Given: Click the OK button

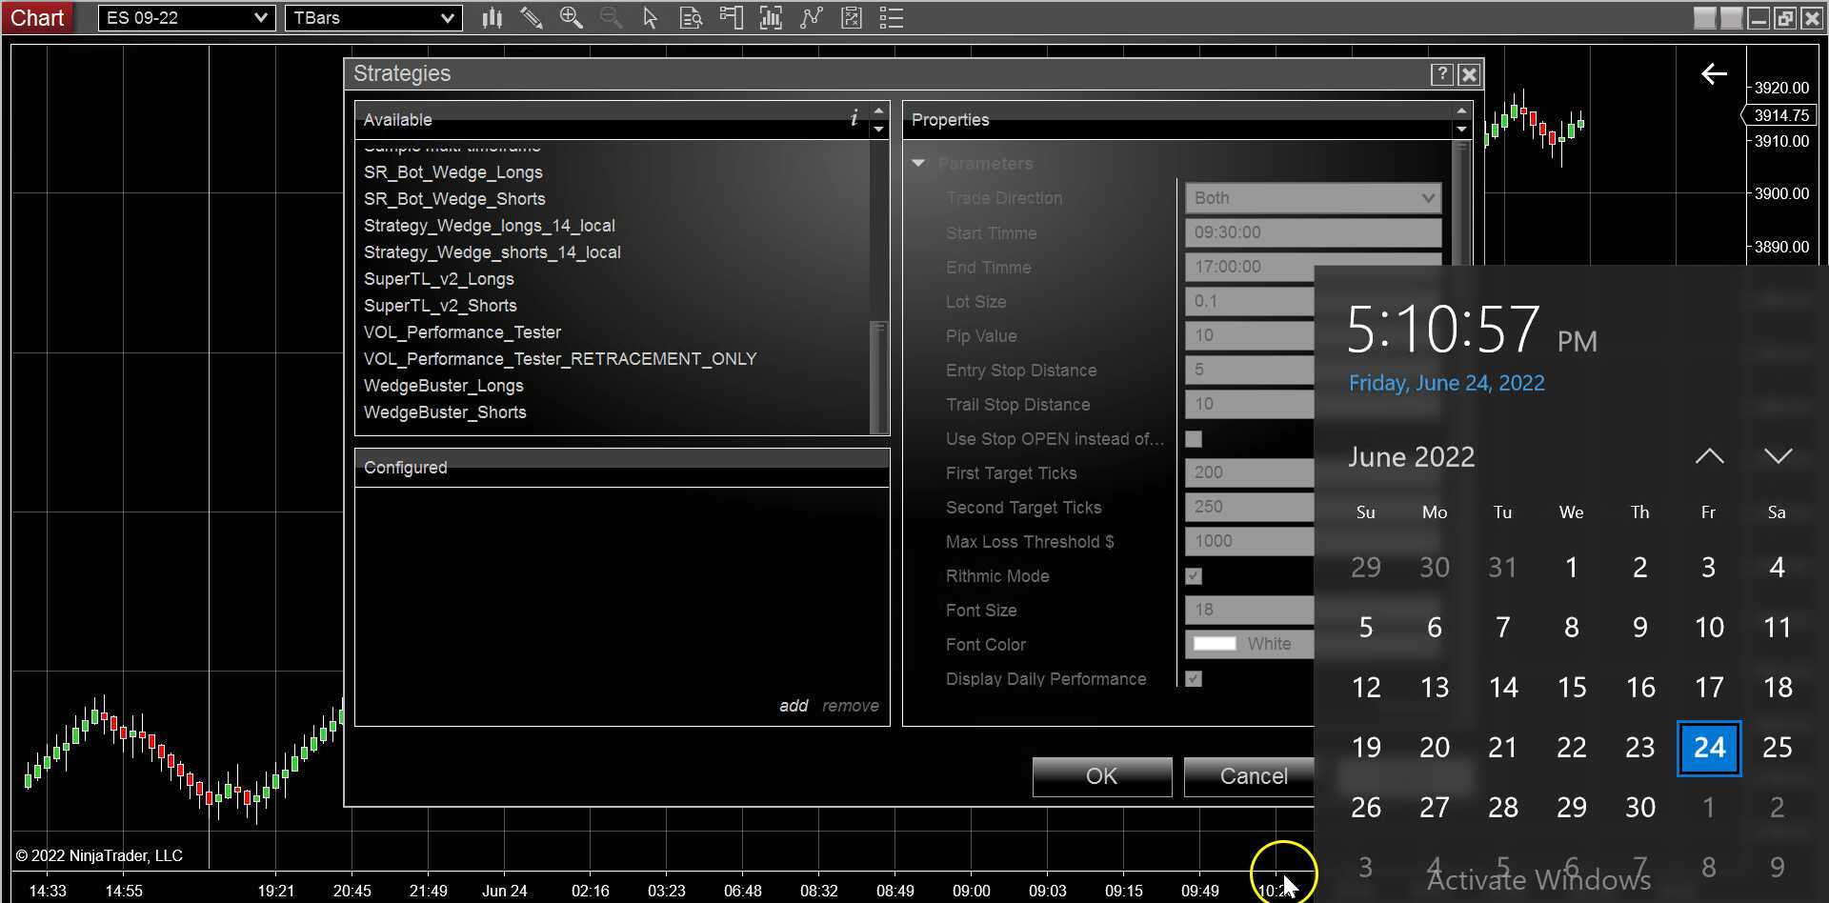Looking at the screenshot, I should [1101, 776].
